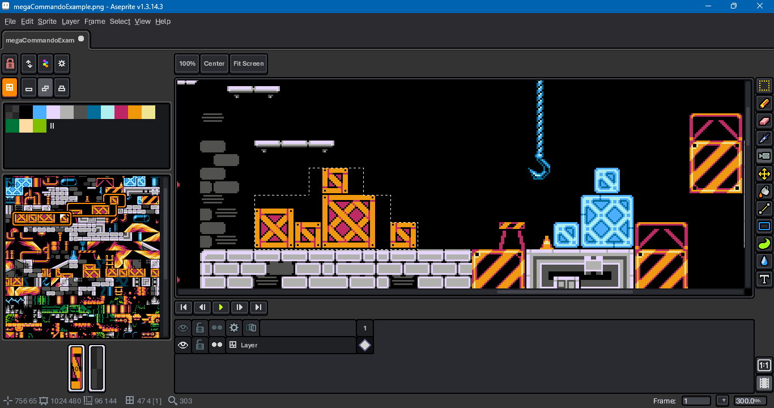Click the 1:1 preview button
The width and height of the screenshot is (774, 408).
[x=764, y=365]
